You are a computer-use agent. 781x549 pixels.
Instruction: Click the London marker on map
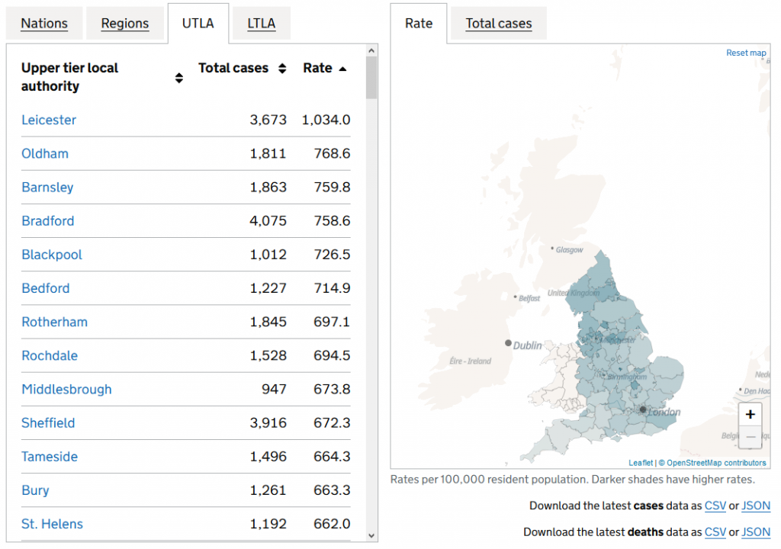643,409
